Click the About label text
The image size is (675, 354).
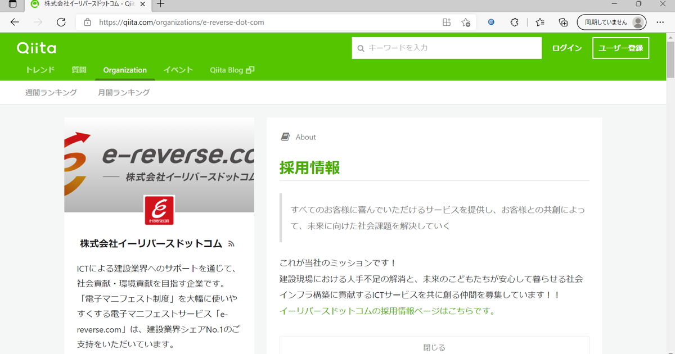[x=306, y=137]
